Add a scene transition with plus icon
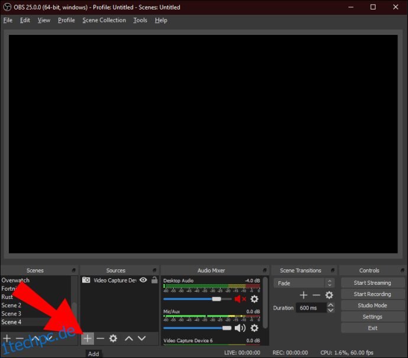 (x=303, y=295)
